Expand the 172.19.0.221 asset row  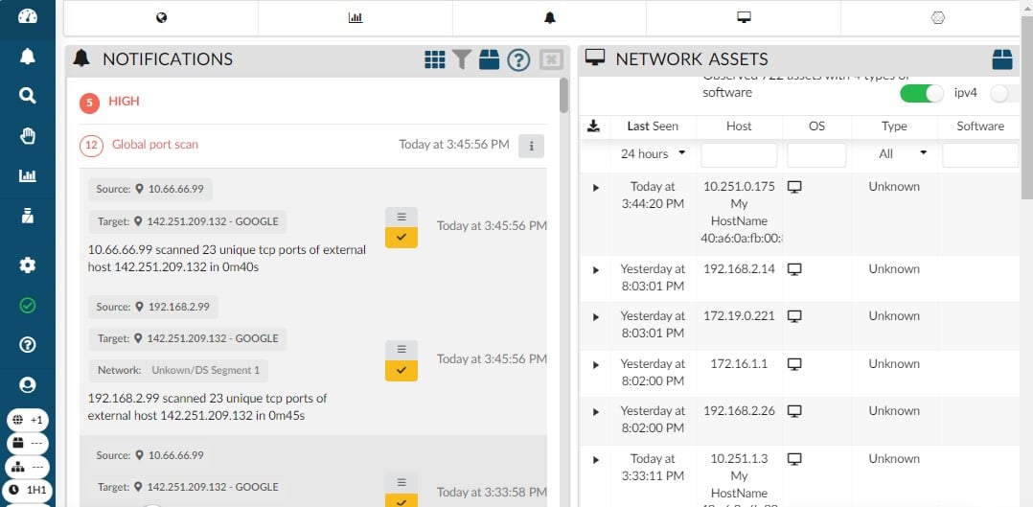596,317
